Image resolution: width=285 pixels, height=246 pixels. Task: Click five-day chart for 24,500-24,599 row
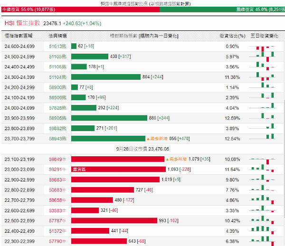coord(262,57)
